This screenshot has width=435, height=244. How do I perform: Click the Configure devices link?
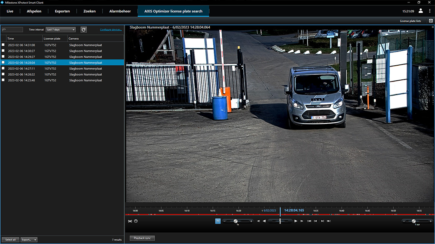111,30
